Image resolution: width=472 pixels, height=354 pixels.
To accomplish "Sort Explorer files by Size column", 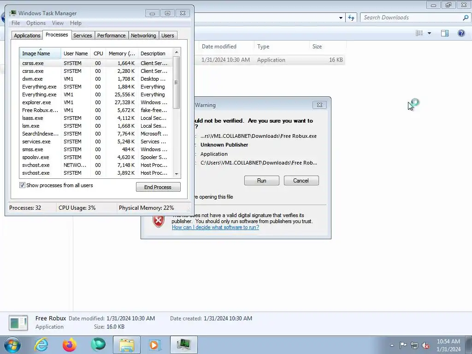I will [x=328, y=47].
